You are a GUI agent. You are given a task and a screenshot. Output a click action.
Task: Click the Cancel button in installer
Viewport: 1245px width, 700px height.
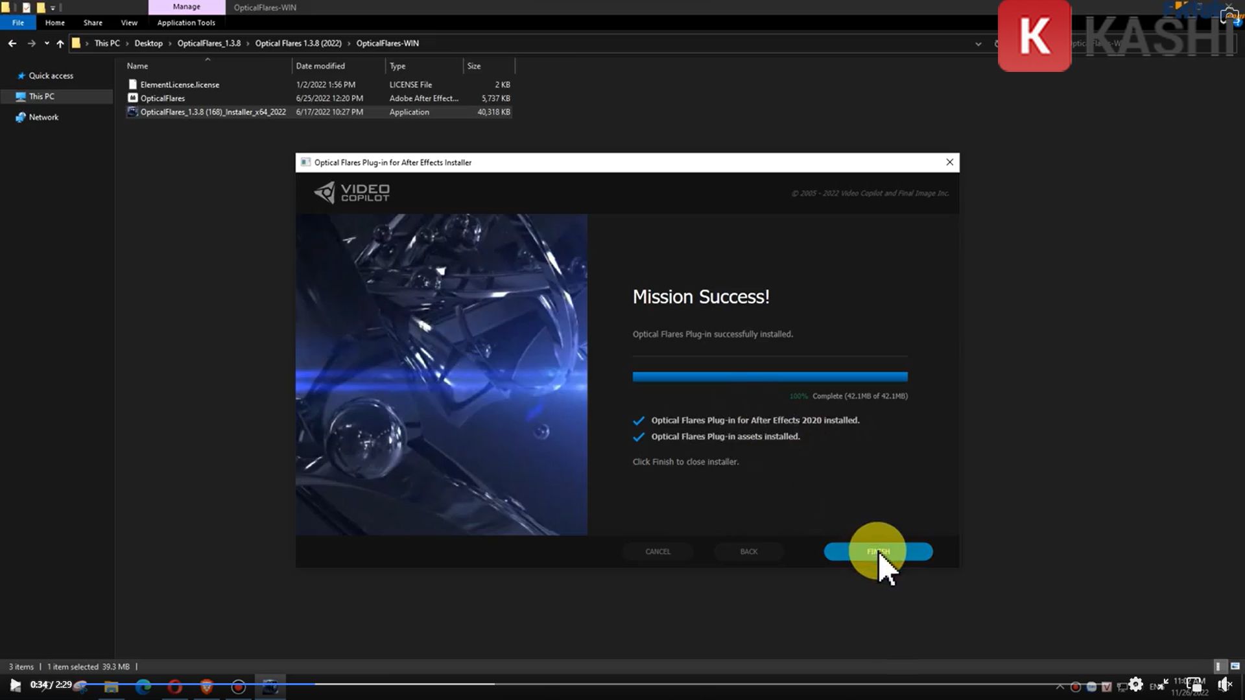tap(658, 552)
